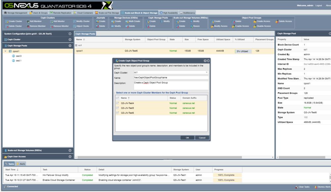
Task: Click Modify Access in Object Pool Groups
Action: pyautogui.click(x=219, y=26)
